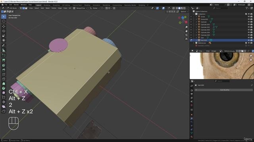The image size is (254, 142).
Task: Switch to wireframe viewport shading
Action: pos(177,8)
